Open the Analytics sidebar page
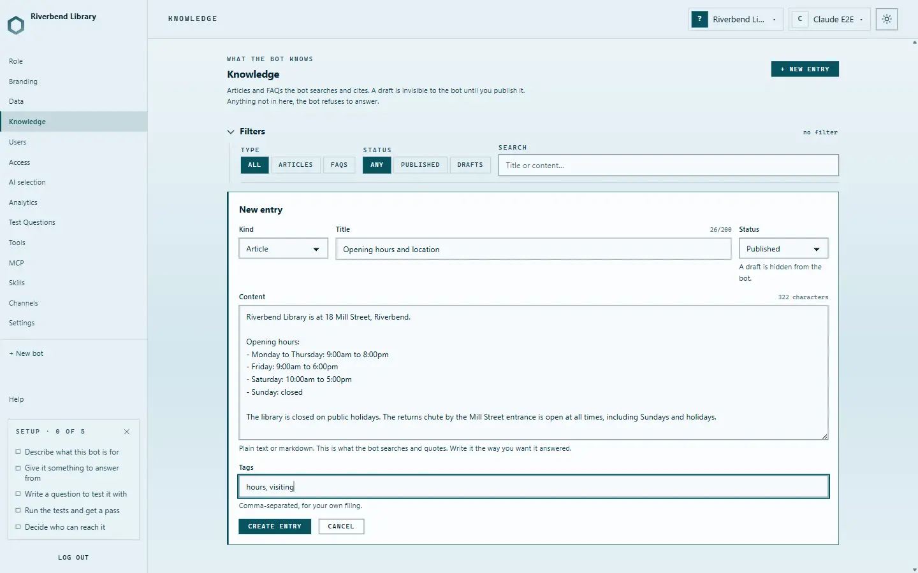This screenshot has width=918, height=573. pyautogui.click(x=74, y=202)
